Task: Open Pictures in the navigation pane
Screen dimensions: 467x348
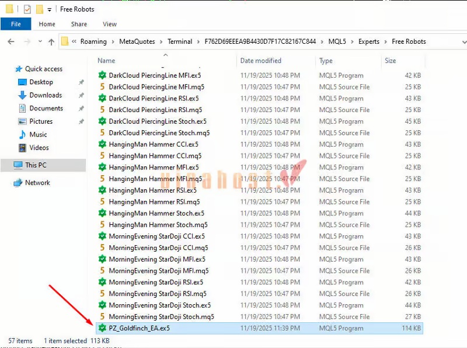Action: (41, 121)
